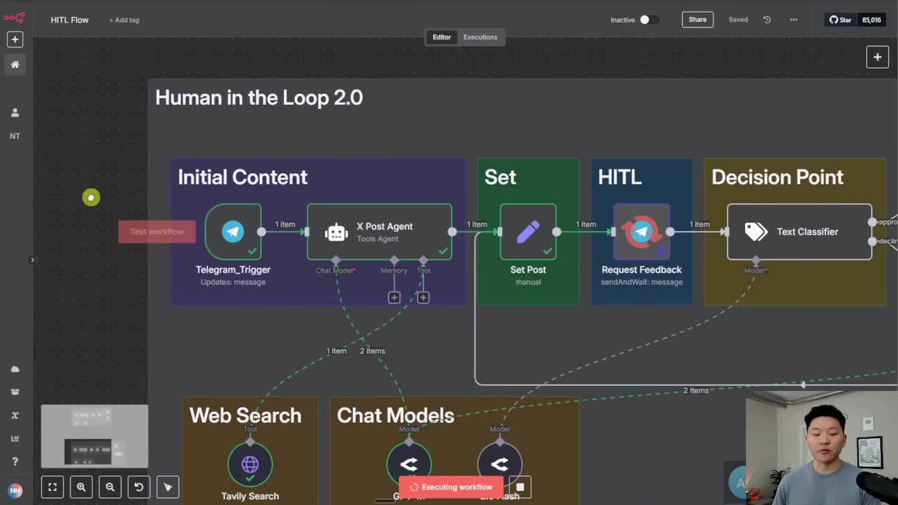Add a Memory sub-node via plus button
The height and width of the screenshot is (505, 898).
pos(394,298)
